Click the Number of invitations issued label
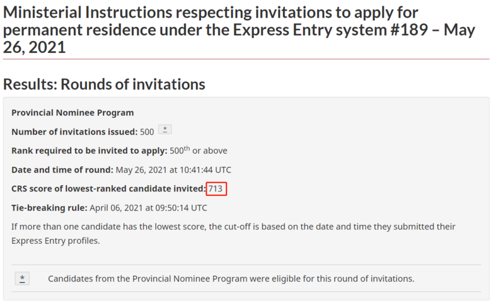 [74, 132]
